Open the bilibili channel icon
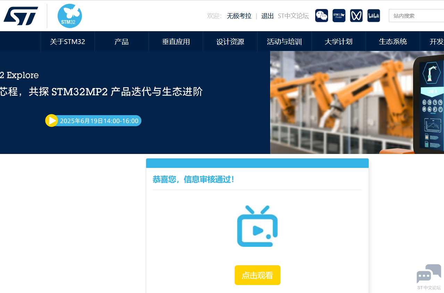This screenshot has width=444, height=293. pos(374,16)
